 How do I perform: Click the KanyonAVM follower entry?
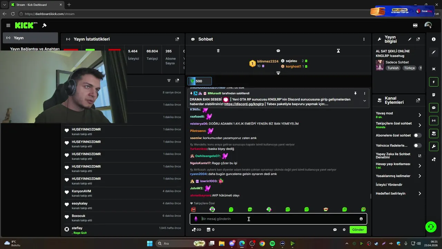123,193
